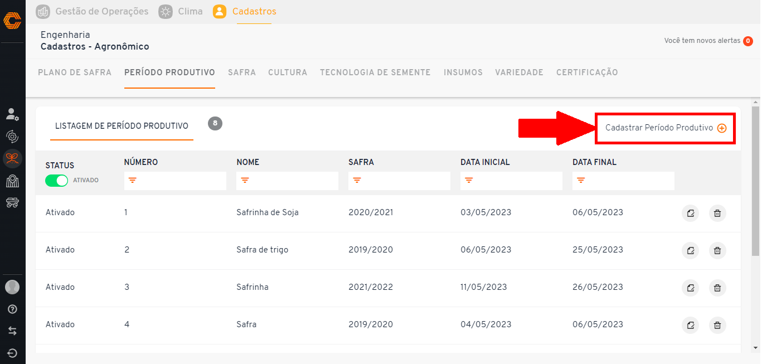Click the 25/05/2023 final date cell

coord(598,250)
